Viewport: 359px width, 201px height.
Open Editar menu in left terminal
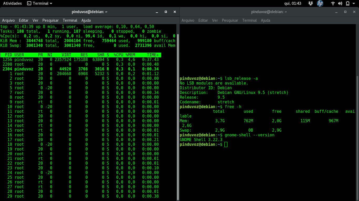coord(24,20)
